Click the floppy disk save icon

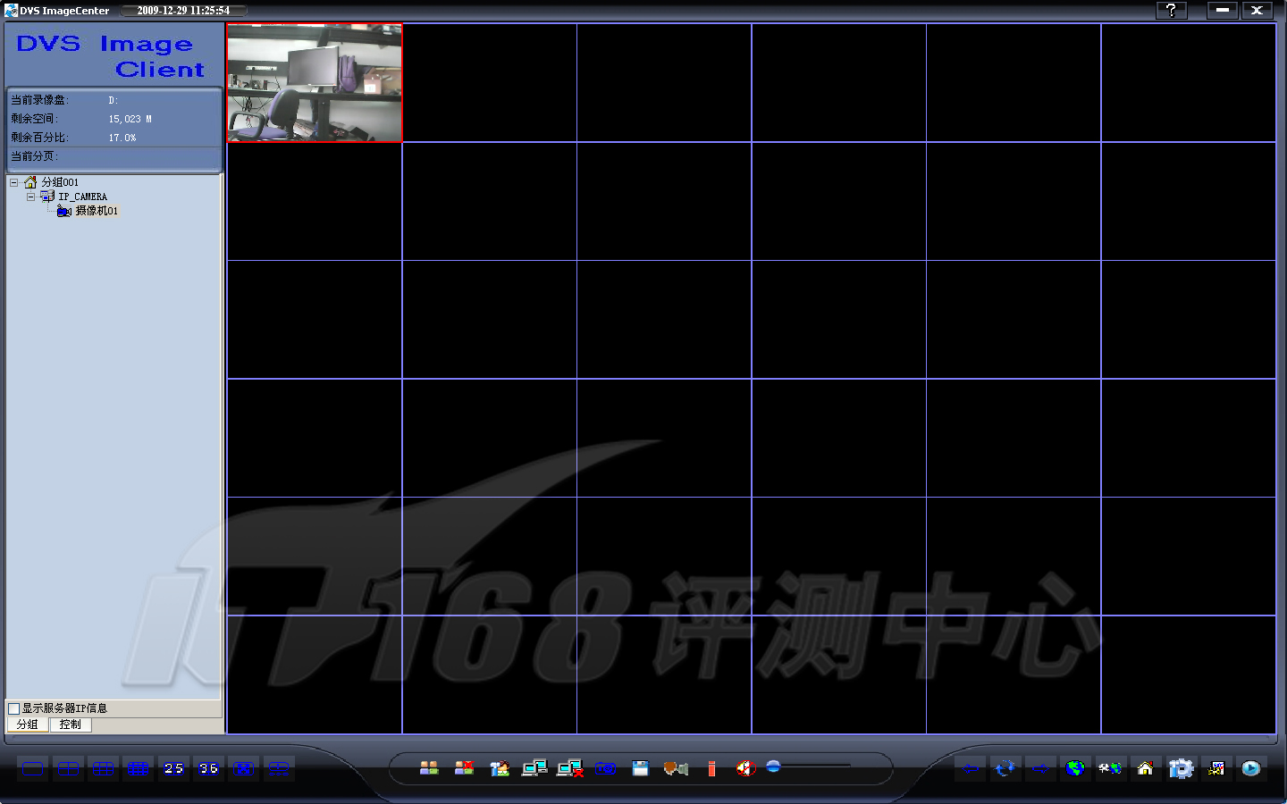[x=640, y=768]
